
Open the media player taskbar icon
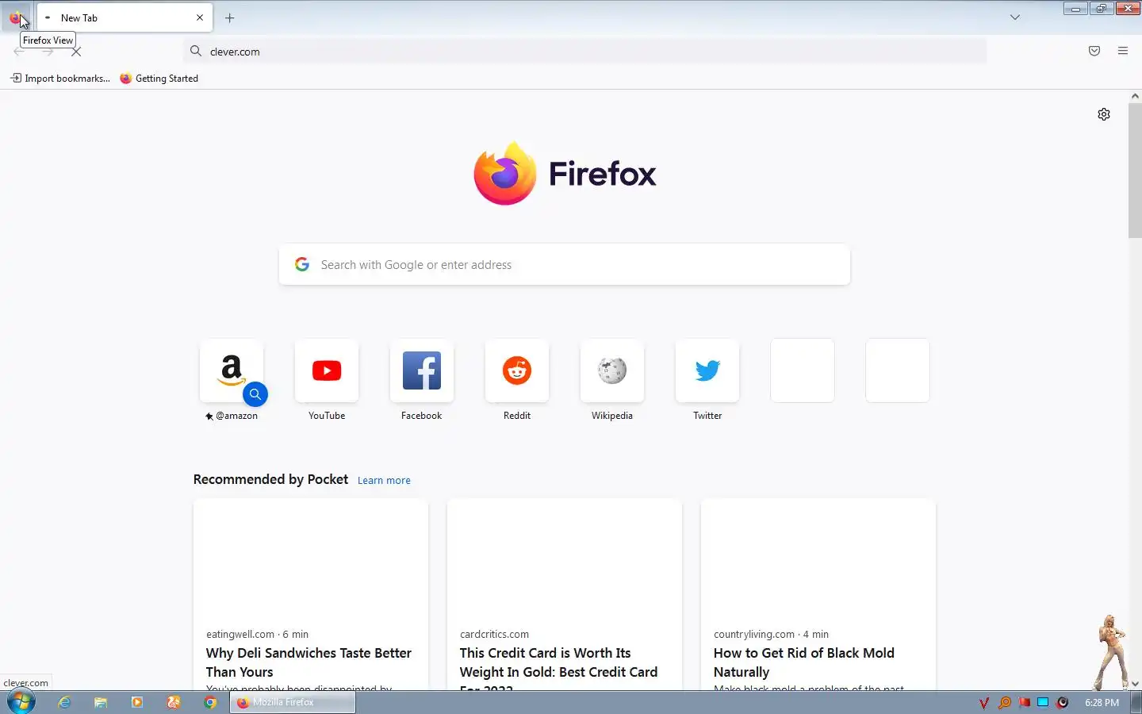tap(137, 702)
